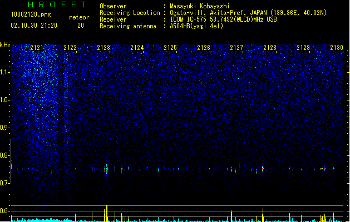Image resolution: width=350 pixels, height=222 pixels.
Task: Click the 0.9 kHz axis label
Action: 4,128
